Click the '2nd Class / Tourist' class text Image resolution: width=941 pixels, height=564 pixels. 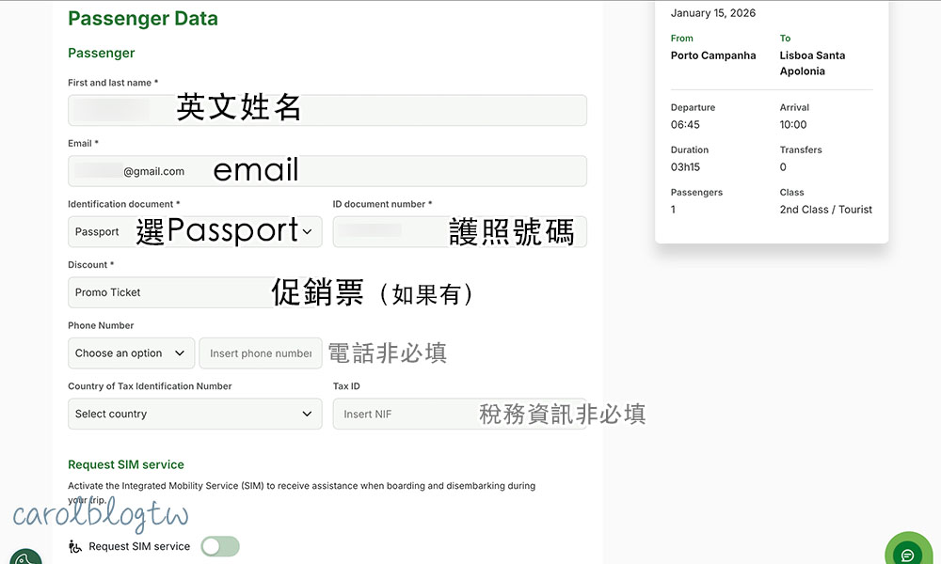pyautogui.click(x=825, y=210)
